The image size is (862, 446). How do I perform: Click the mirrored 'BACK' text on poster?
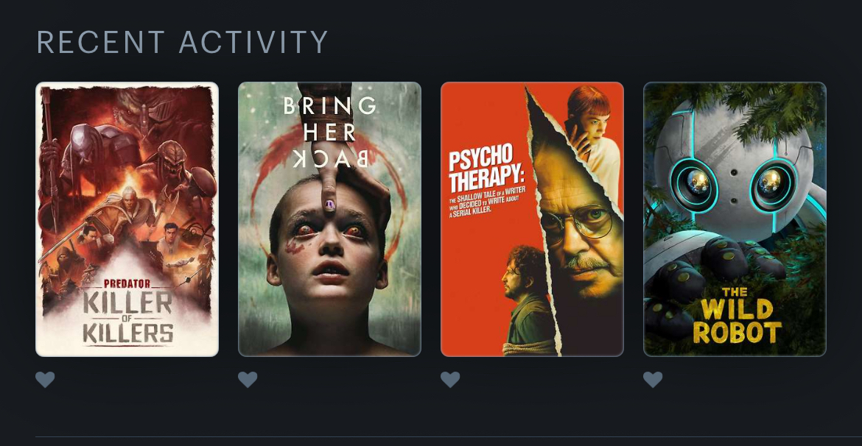pyautogui.click(x=330, y=158)
